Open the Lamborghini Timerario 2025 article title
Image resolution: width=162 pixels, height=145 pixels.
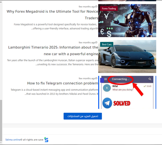[x=53, y=50]
